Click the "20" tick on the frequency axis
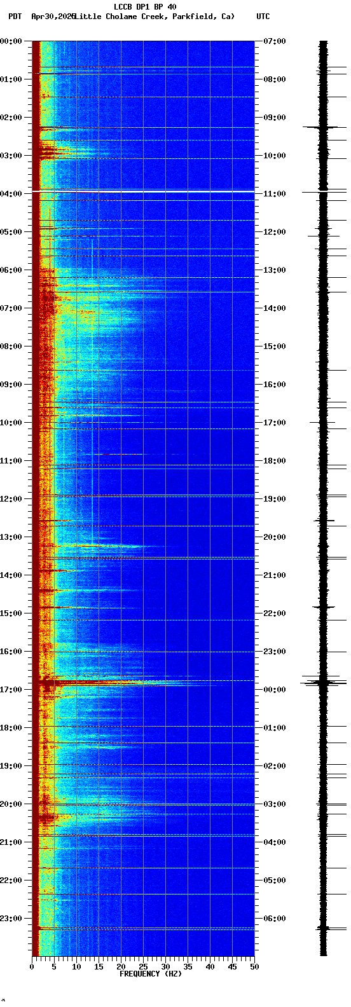Screen dimensions: 351x1007 [121, 967]
